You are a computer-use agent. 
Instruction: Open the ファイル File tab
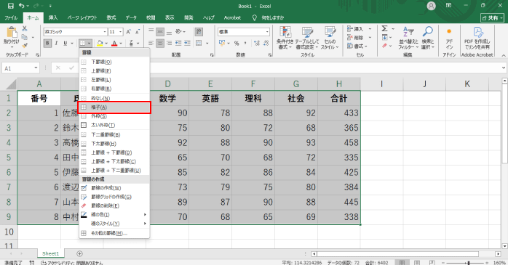[x=11, y=17]
